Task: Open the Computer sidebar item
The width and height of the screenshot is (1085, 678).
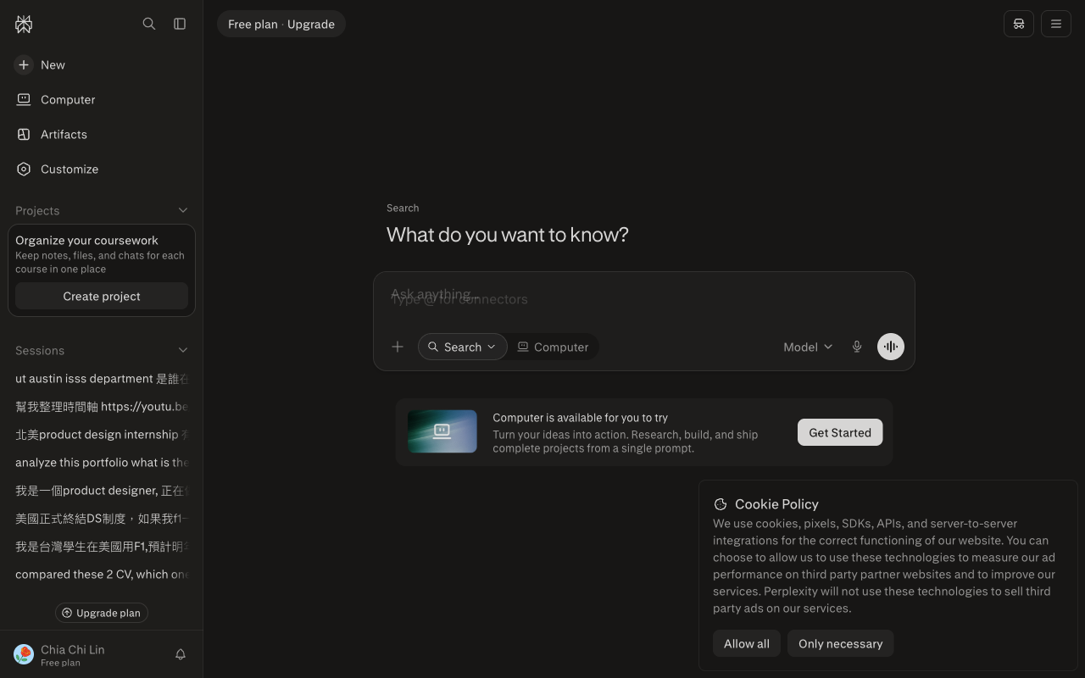Action: pyautogui.click(x=102, y=99)
